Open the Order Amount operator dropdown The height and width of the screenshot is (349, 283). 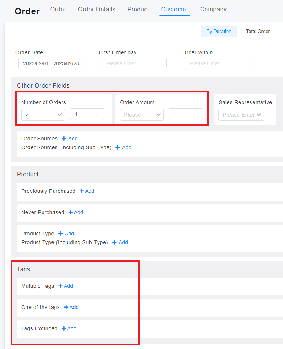(142, 115)
